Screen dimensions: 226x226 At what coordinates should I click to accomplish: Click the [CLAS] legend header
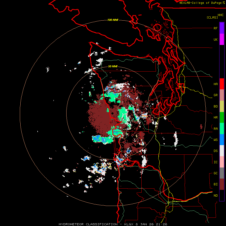212,18
